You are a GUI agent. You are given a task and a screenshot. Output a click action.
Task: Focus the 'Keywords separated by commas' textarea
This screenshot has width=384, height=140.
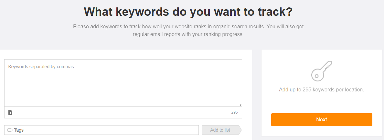click(123, 83)
